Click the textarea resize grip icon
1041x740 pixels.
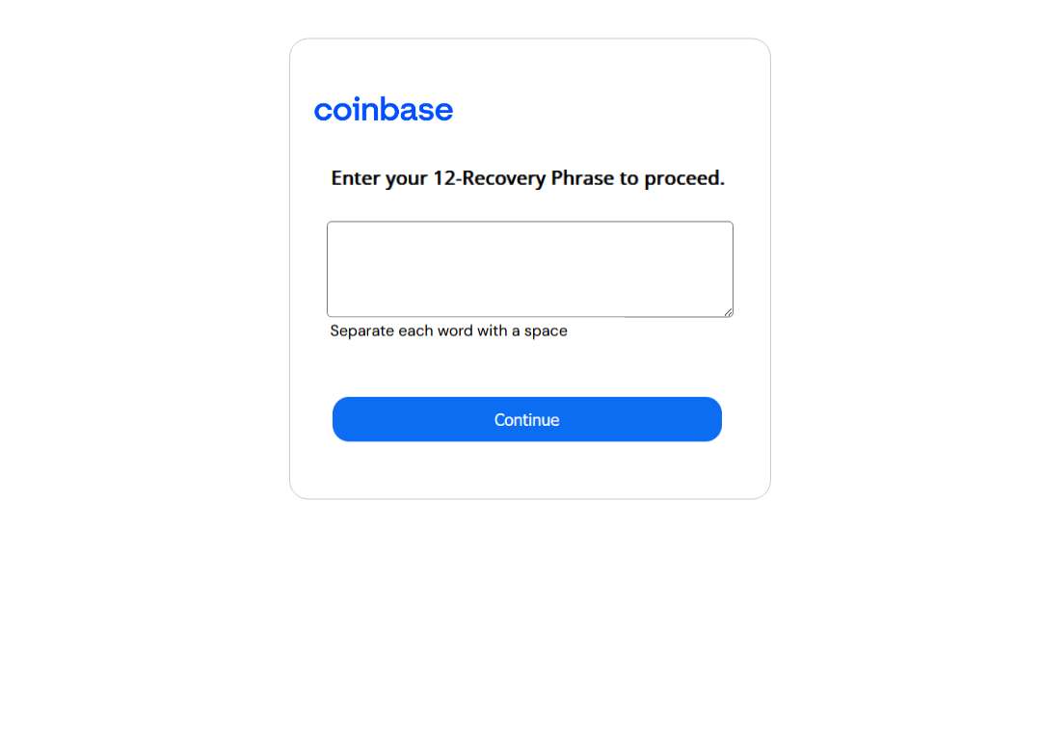click(x=729, y=312)
